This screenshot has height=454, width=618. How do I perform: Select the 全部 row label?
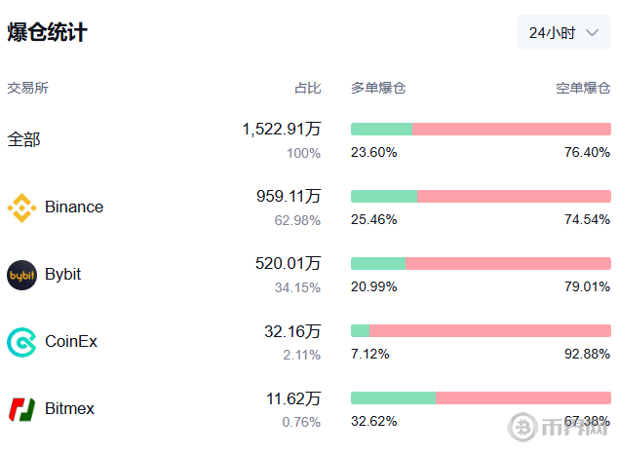coord(23,139)
